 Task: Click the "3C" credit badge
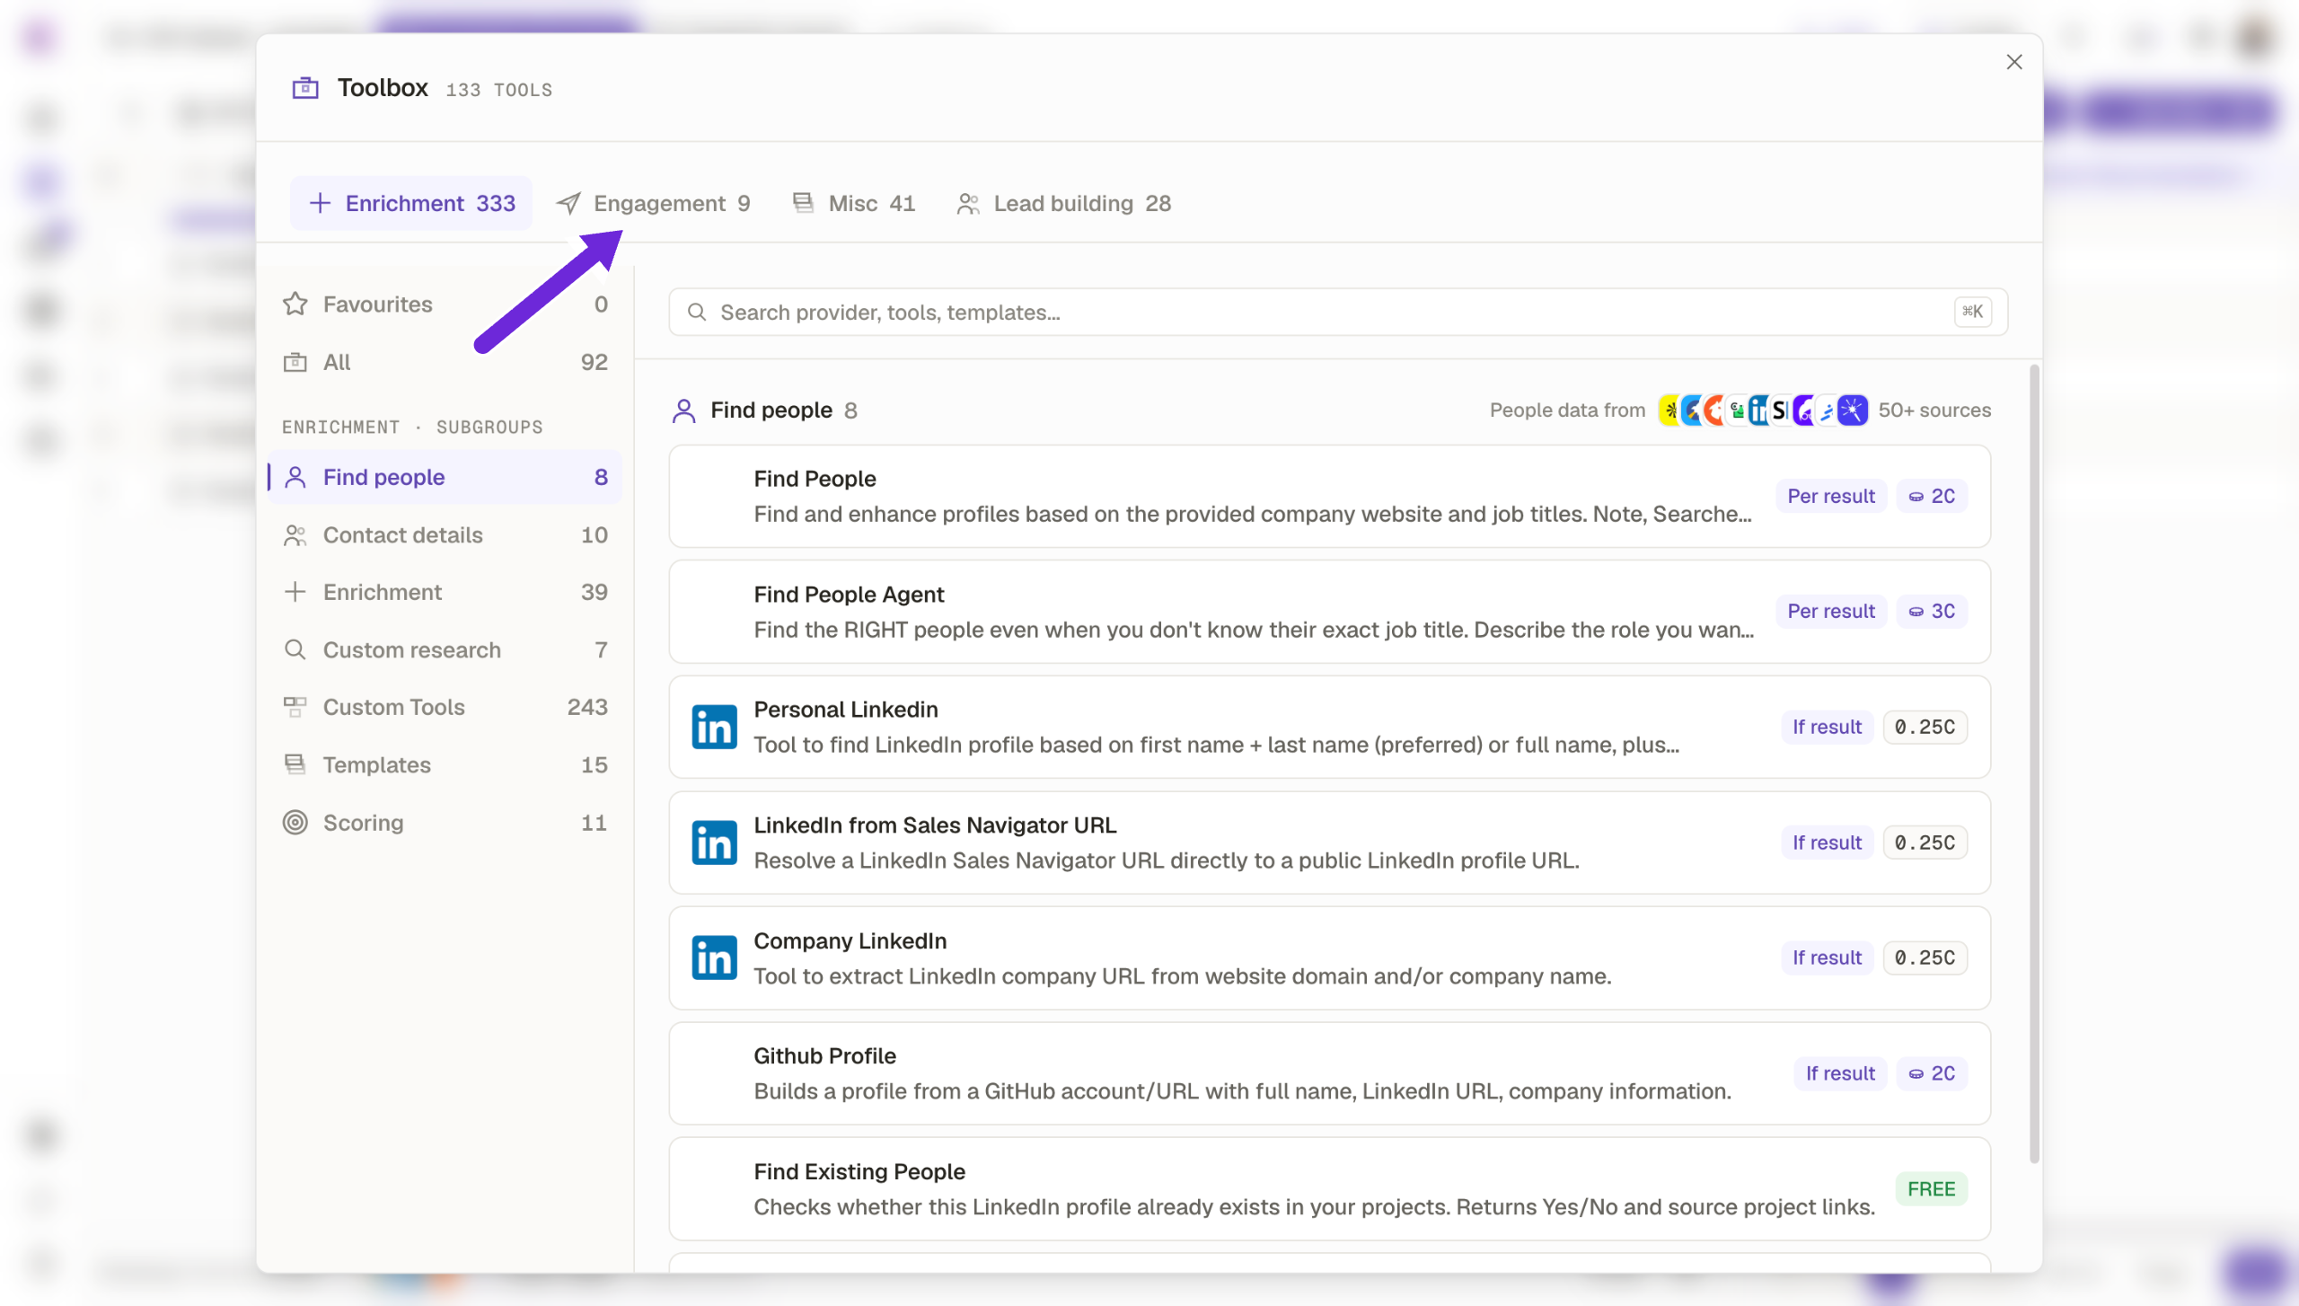[1932, 612]
